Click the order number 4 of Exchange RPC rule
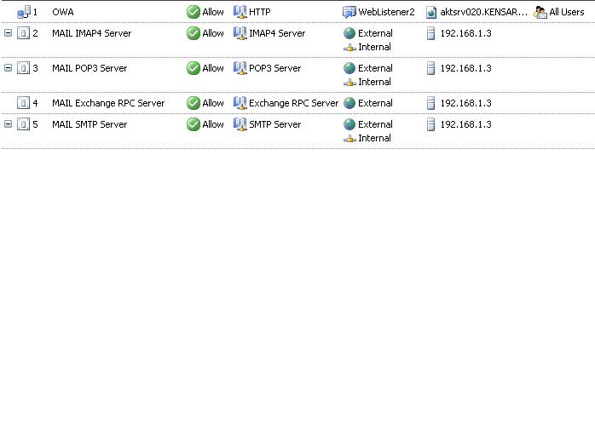Viewport: 595px width, 436px height. click(35, 103)
